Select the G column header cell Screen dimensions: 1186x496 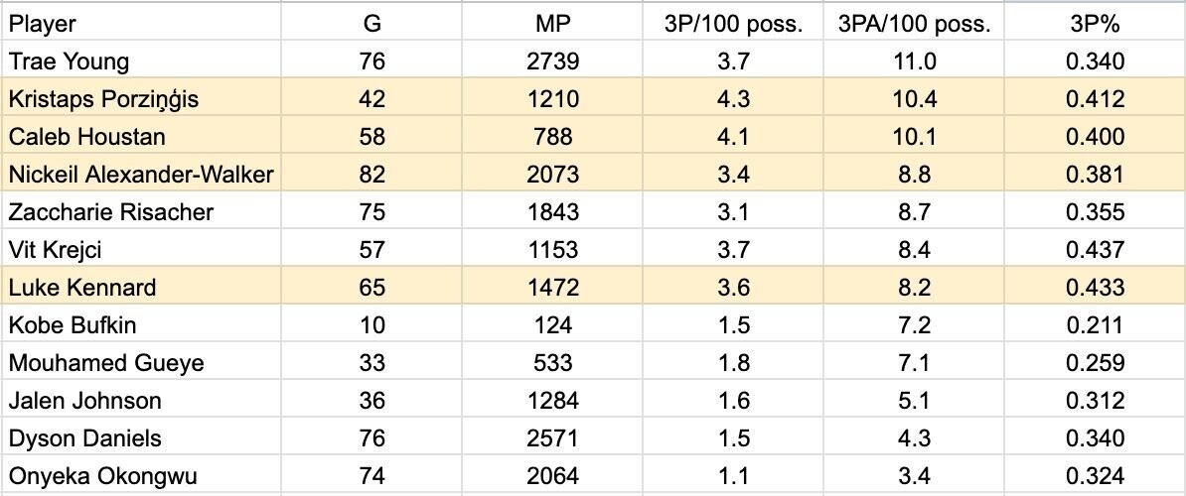[x=372, y=22]
